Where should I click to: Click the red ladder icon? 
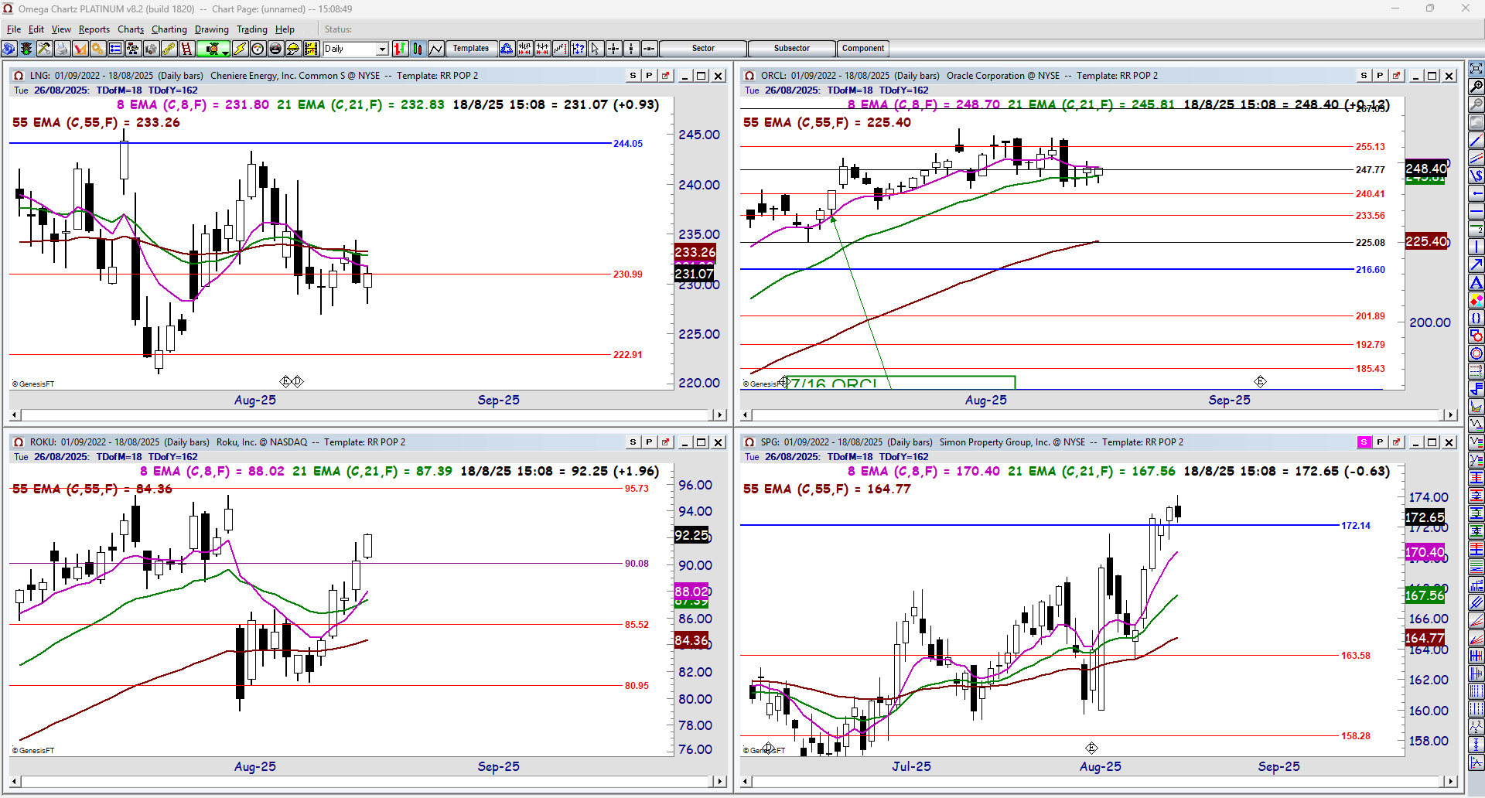point(186,49)
